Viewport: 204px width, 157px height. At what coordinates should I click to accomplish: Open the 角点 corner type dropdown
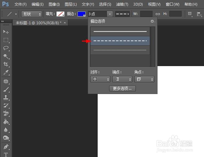pyautogui.click(x=144, y=79)
